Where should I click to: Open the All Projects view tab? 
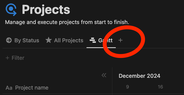(x=64, y=40)
